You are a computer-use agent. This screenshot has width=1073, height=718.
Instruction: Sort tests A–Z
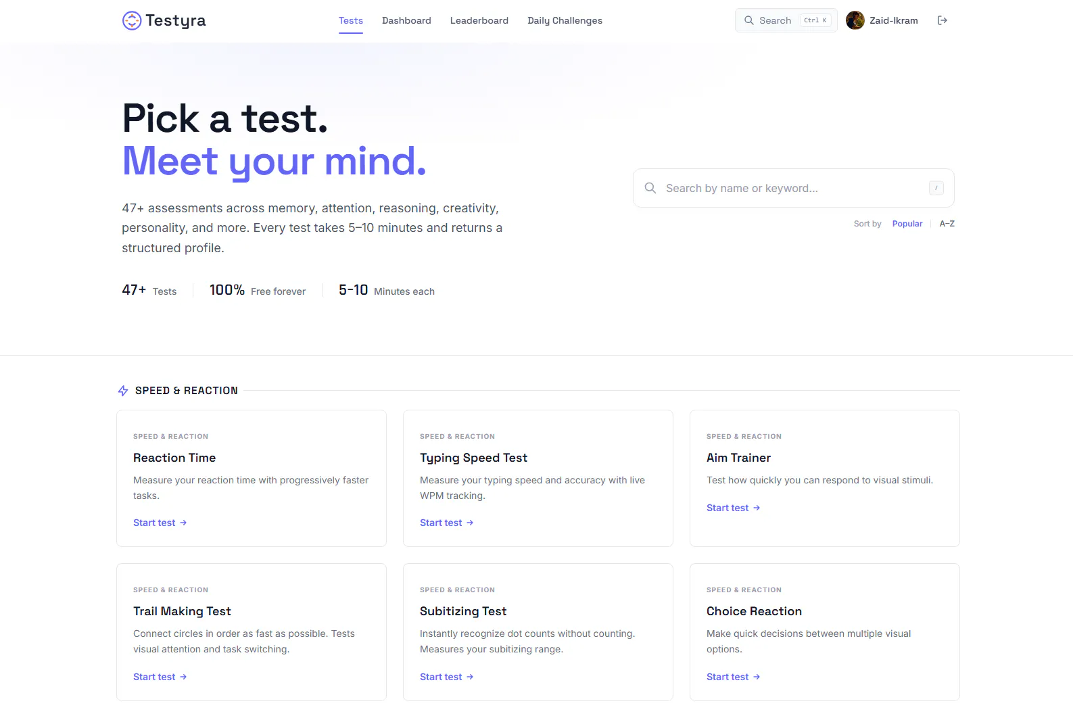tap(947, 224)
